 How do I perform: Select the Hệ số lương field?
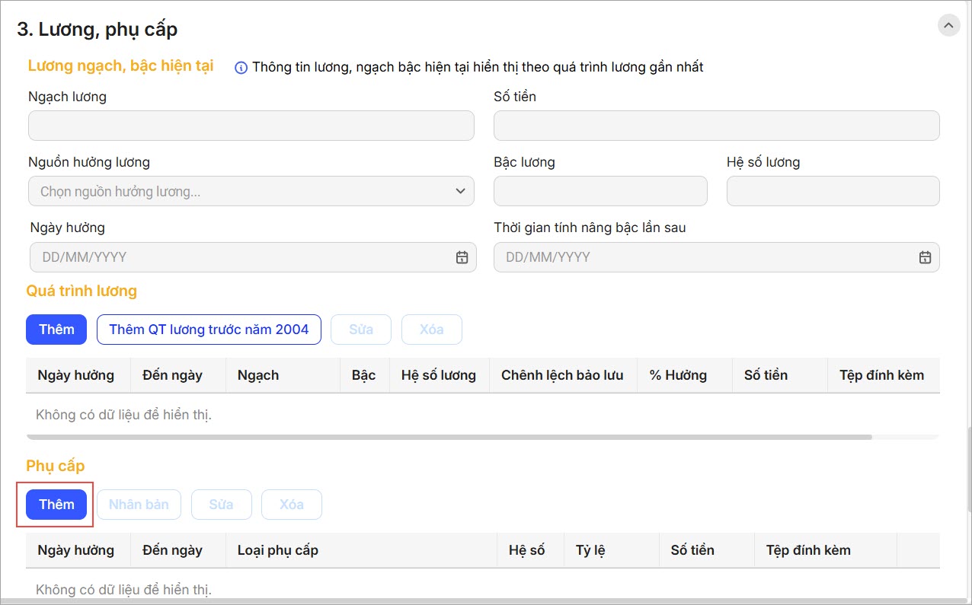pyautogui.click(x=833, y=191)
